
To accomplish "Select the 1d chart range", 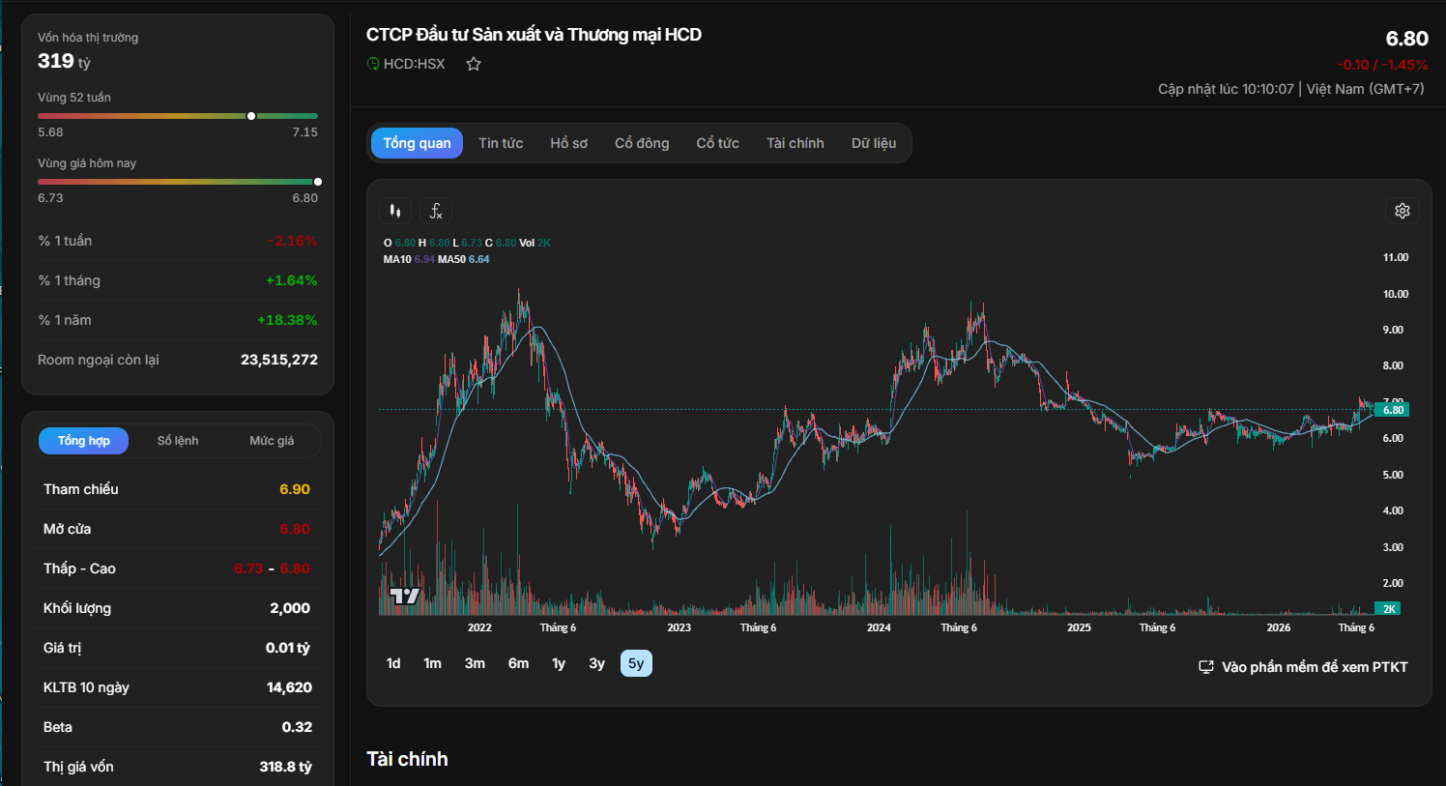I will tap(393, 663).
